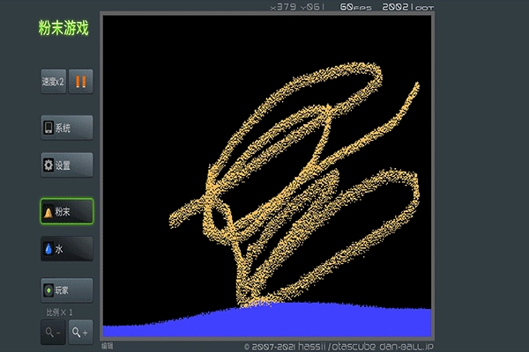The image size is (529, 352).
Task: Toggle the 速度x2 speed button
Action: tap(53, 82)
